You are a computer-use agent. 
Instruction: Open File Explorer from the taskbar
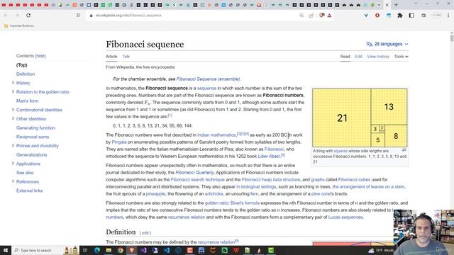point(109,250)
